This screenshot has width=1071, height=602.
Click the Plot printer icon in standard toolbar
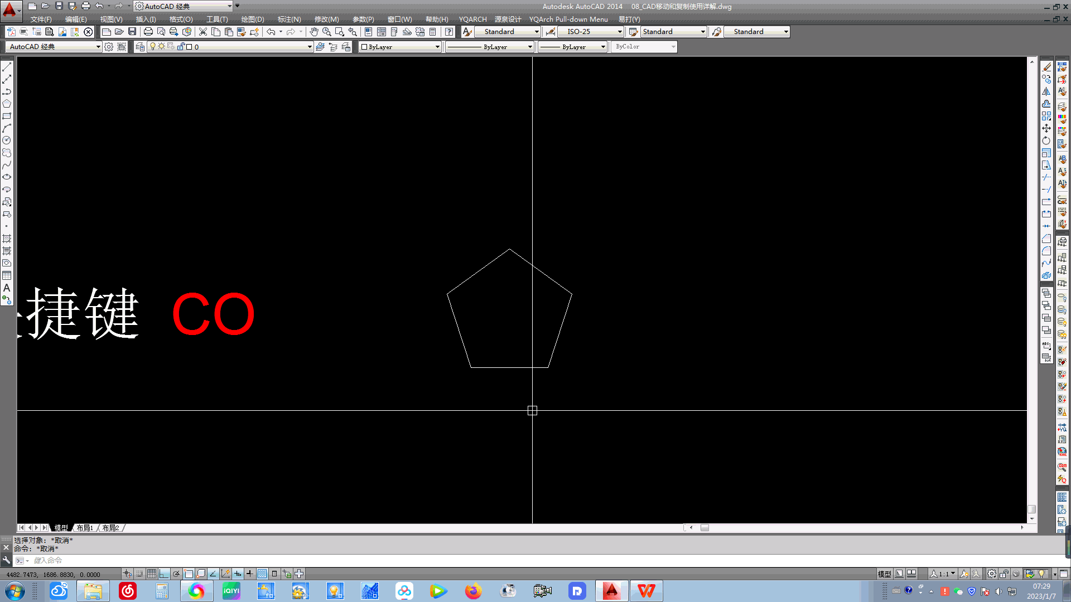[x=148, y=32]
